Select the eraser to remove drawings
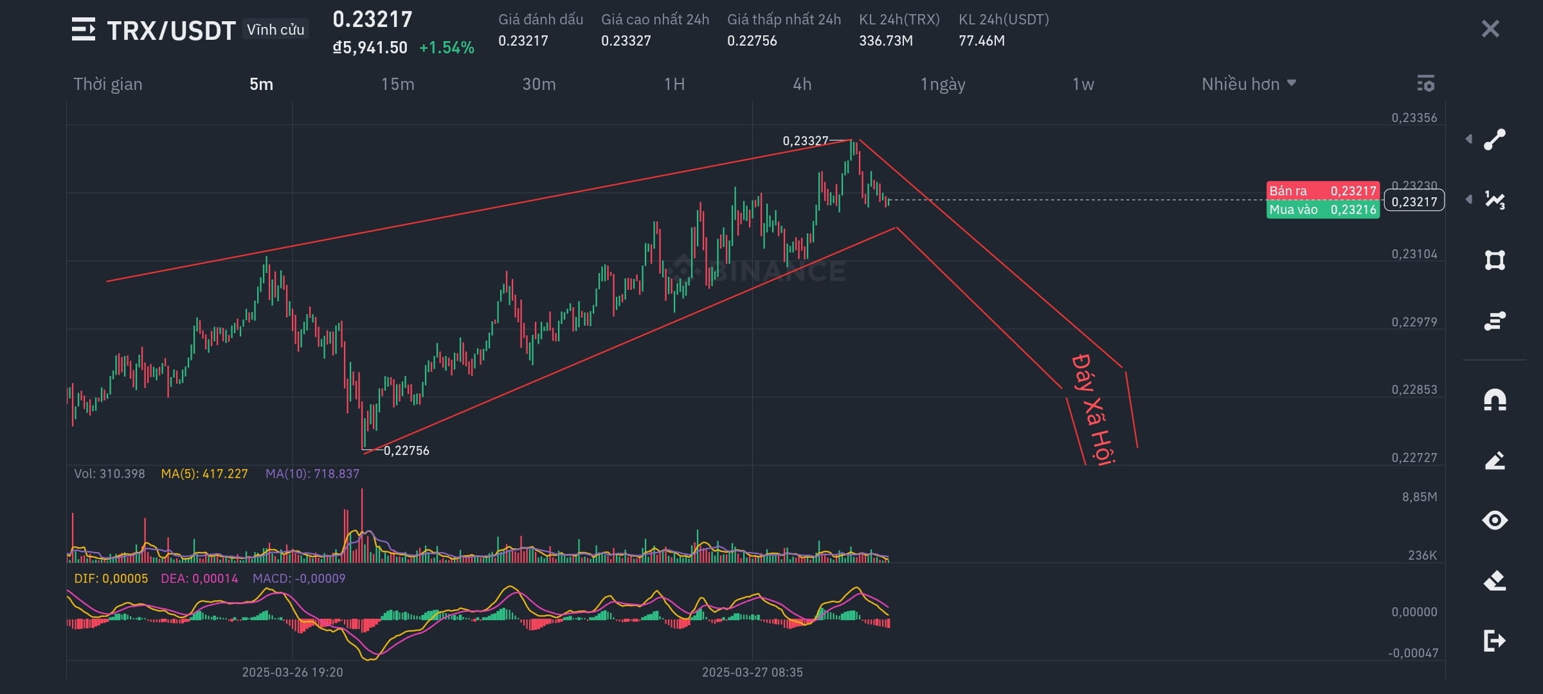Screen dimensions: 1543x694 1495,580
